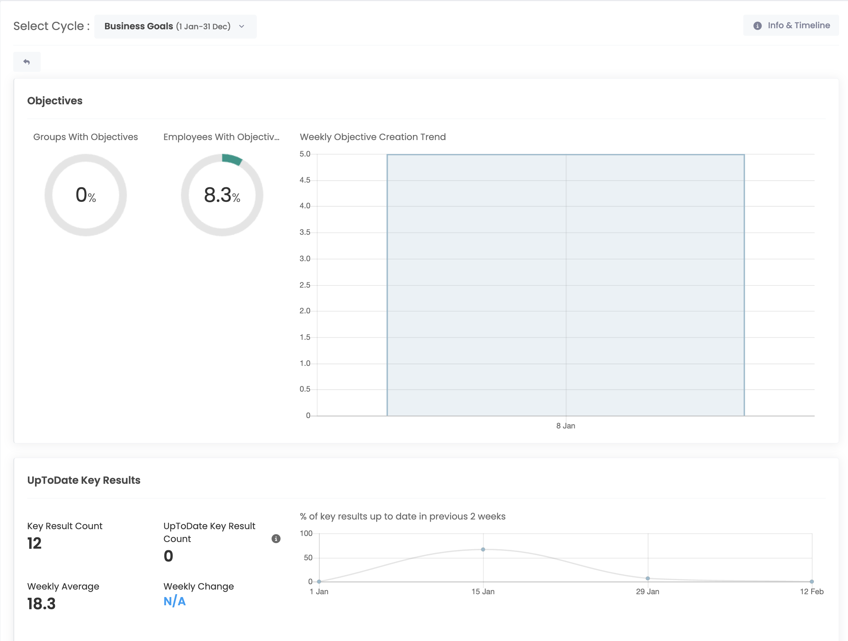Click the Weekly Average value 18.3

tap(41, 604)
